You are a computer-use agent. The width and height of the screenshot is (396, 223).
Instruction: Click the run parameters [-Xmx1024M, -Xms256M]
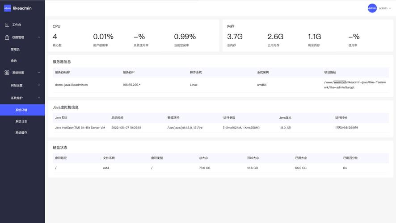241,128
